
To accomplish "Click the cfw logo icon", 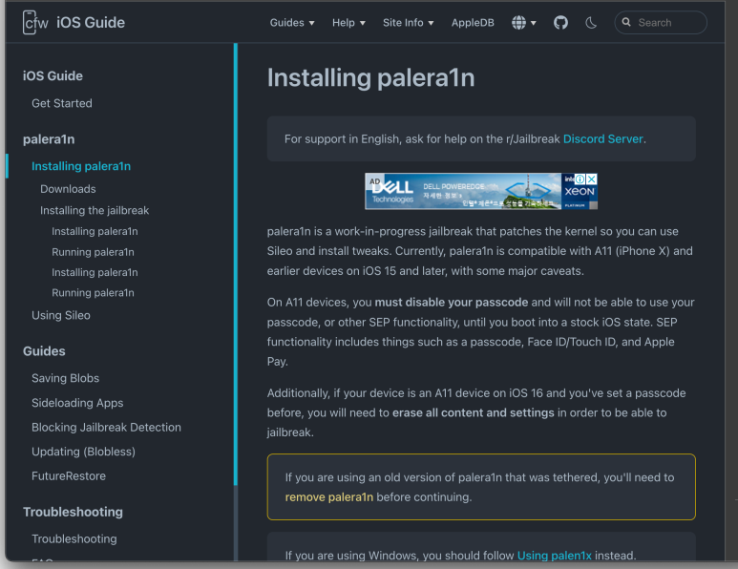I will (35, 23).
